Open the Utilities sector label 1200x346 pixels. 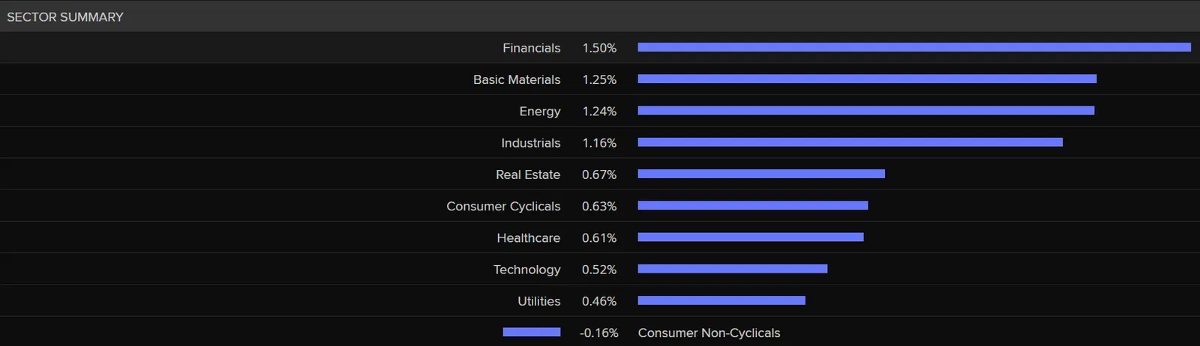[x=538, y=301]
